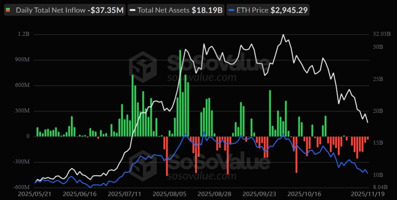Open the upper sosovalue.com watermark link
The image size is (397, 200).
coord(202,77)
